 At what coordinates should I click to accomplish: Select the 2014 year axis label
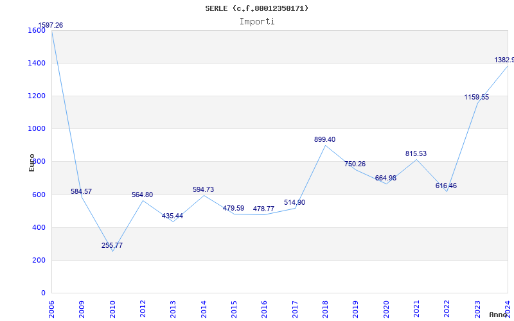point(204,309)
